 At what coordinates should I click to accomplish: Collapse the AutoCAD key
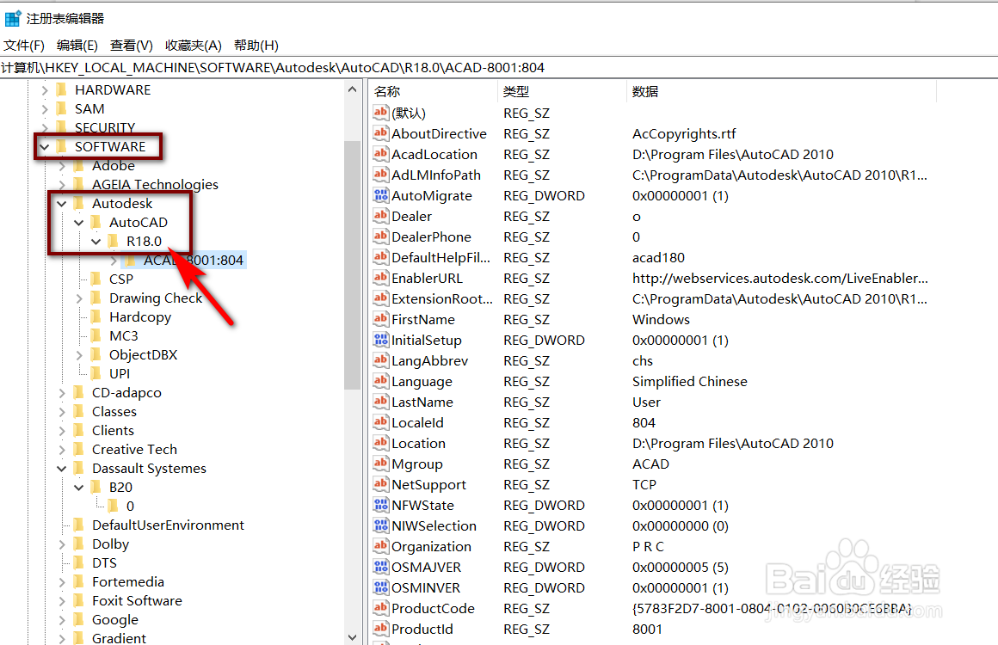pos(79,223)
